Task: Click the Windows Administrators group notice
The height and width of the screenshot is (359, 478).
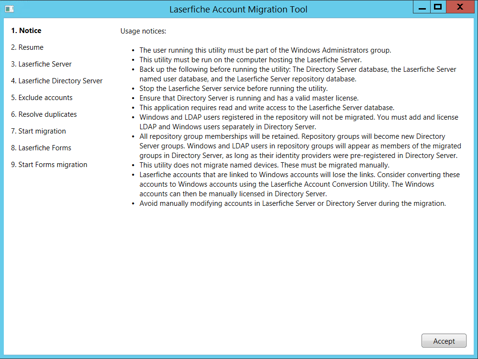Action: point(265,50)
